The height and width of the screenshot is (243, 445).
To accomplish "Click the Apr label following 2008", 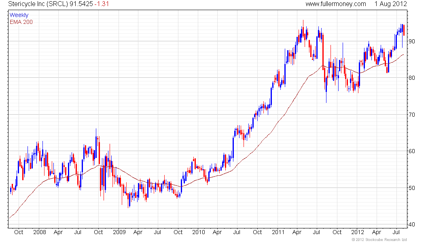I will point(58,232).
